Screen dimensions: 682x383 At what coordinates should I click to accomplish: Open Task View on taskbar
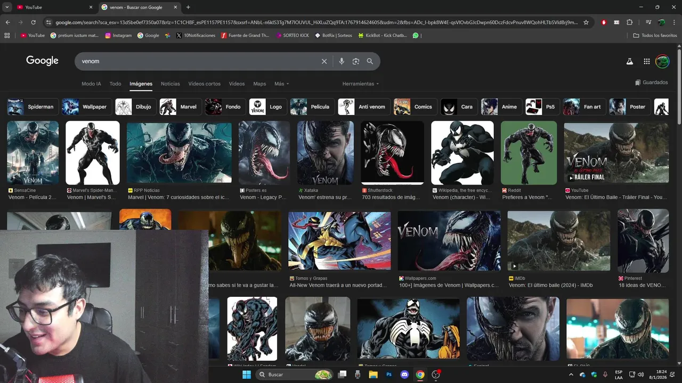click(342, 374)
